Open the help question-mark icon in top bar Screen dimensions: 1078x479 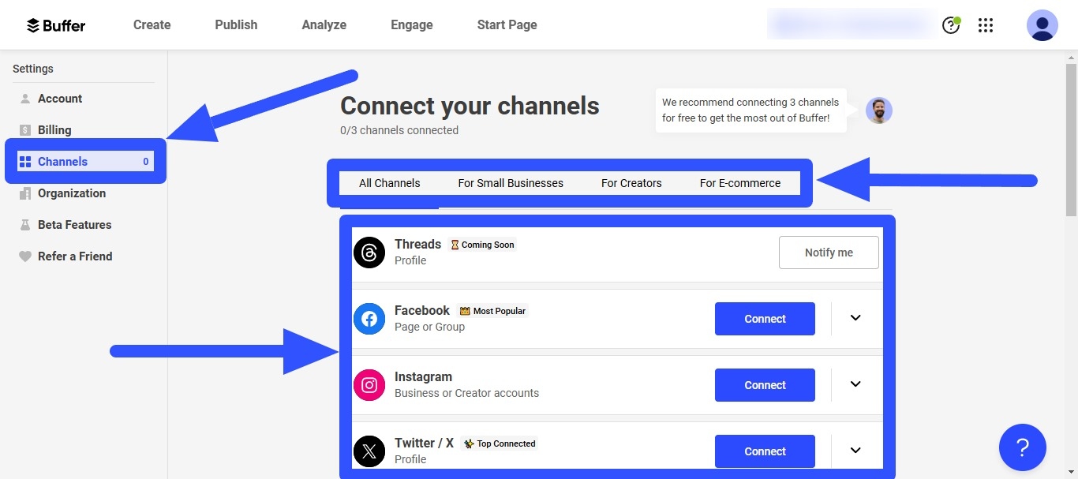coord(950,24)
